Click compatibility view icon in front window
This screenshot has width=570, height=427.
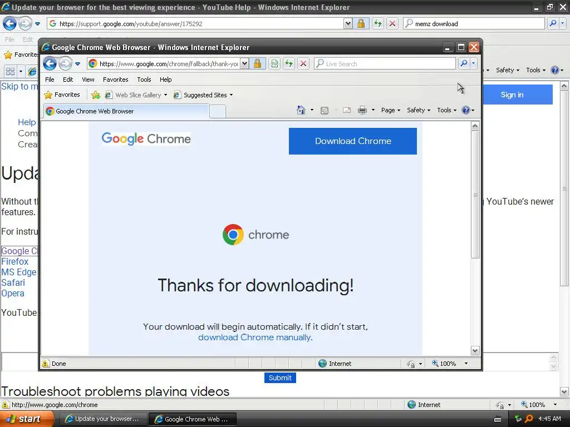point(274,63)
